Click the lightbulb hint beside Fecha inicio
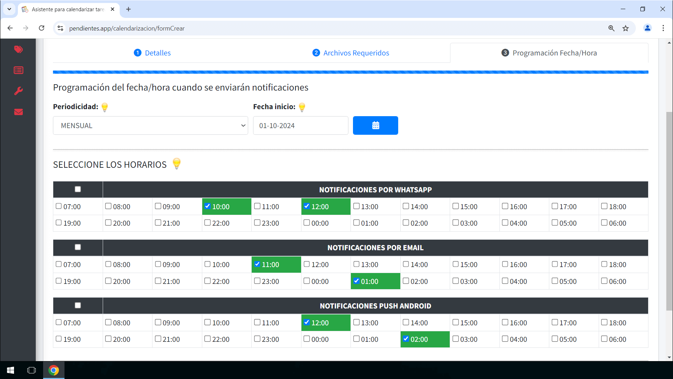This screenshot has height=379, width=673. [302, 107]
